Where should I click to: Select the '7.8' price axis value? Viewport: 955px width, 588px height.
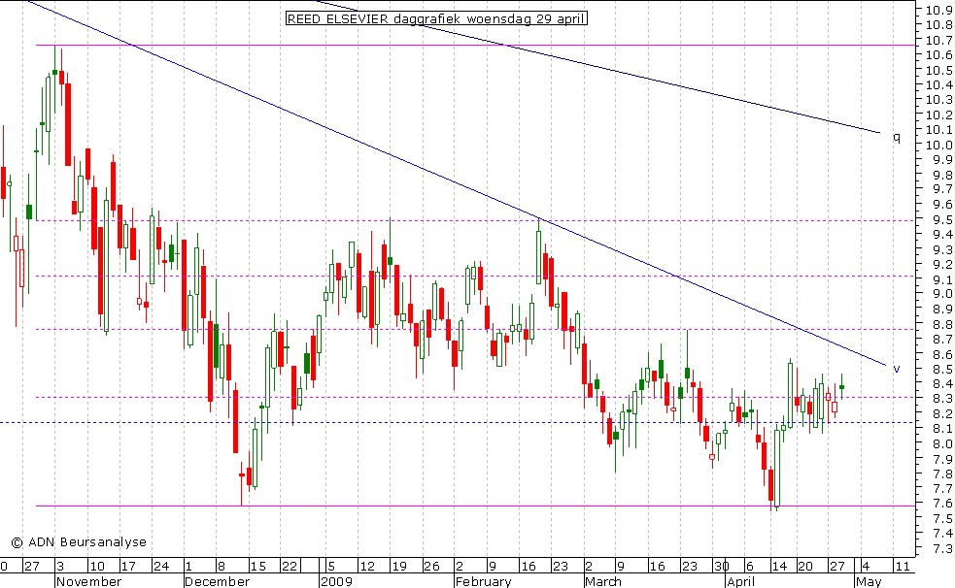(x=941, y=474)
